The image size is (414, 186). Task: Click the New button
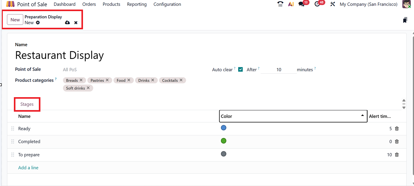tap(15, 20)
